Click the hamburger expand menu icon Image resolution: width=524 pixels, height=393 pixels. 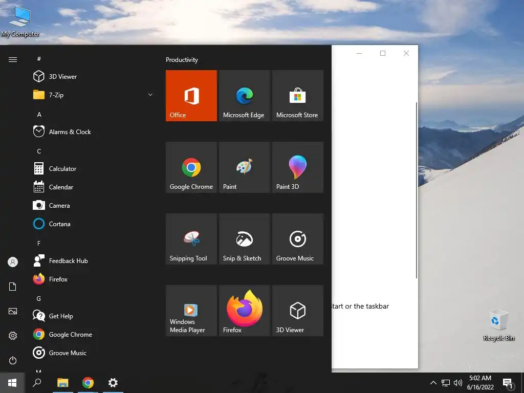tap(13, 59)
